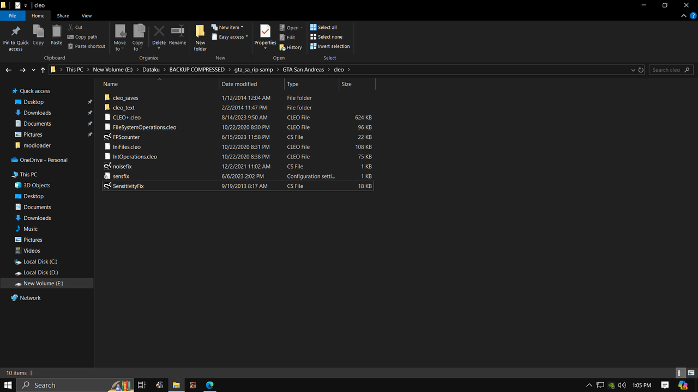The height and width of the screenshot is (392, 698).
Task: Select Quick access in navigation pane
Action: (35, 91)
